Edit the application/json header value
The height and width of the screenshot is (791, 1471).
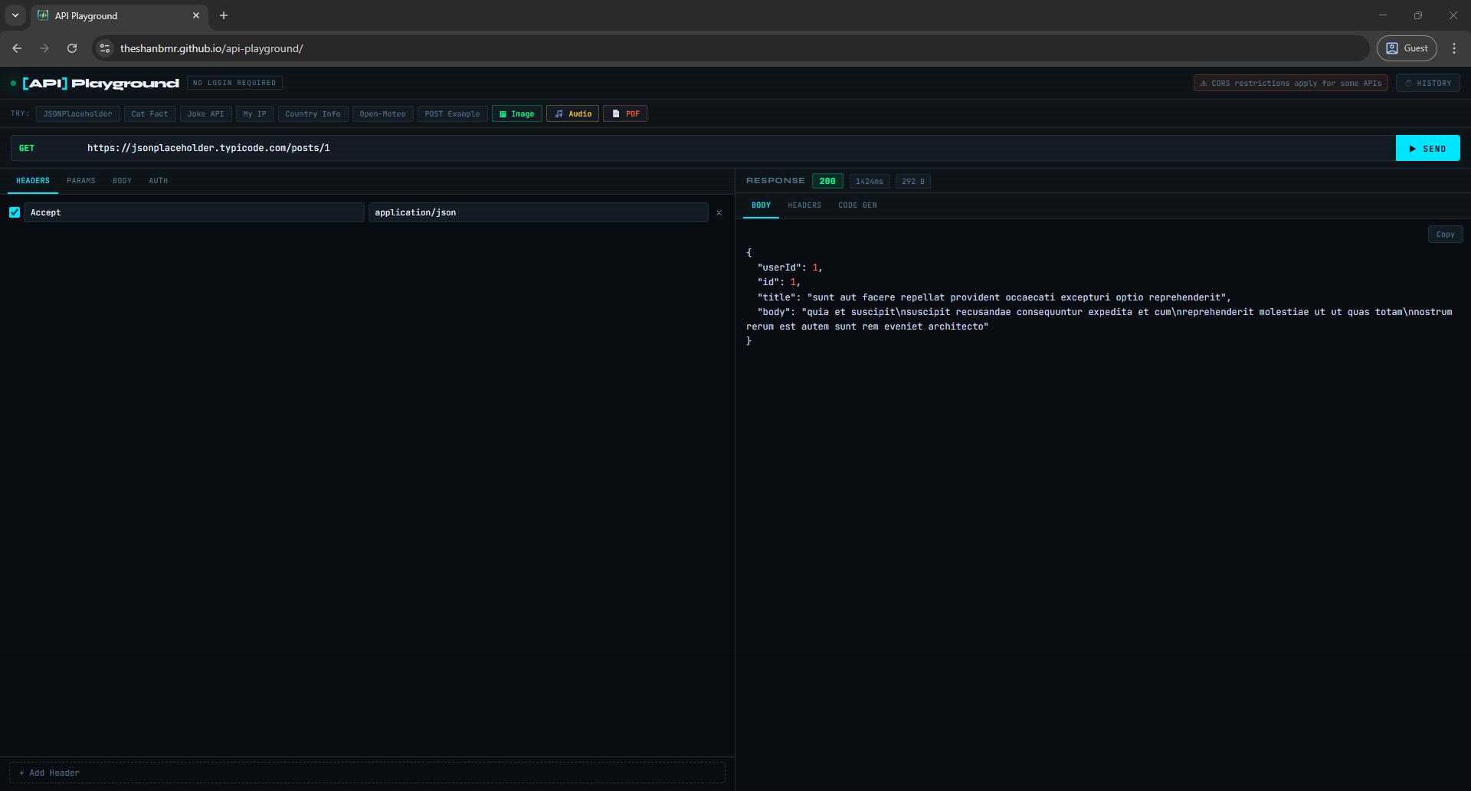click(x=538, y=212)
